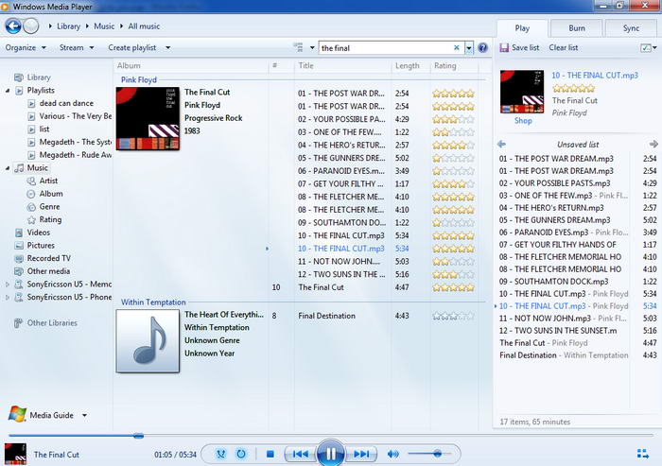Collapse the Playlists tree node
This screenshot has width=662, height=466.
click(8, 91)
